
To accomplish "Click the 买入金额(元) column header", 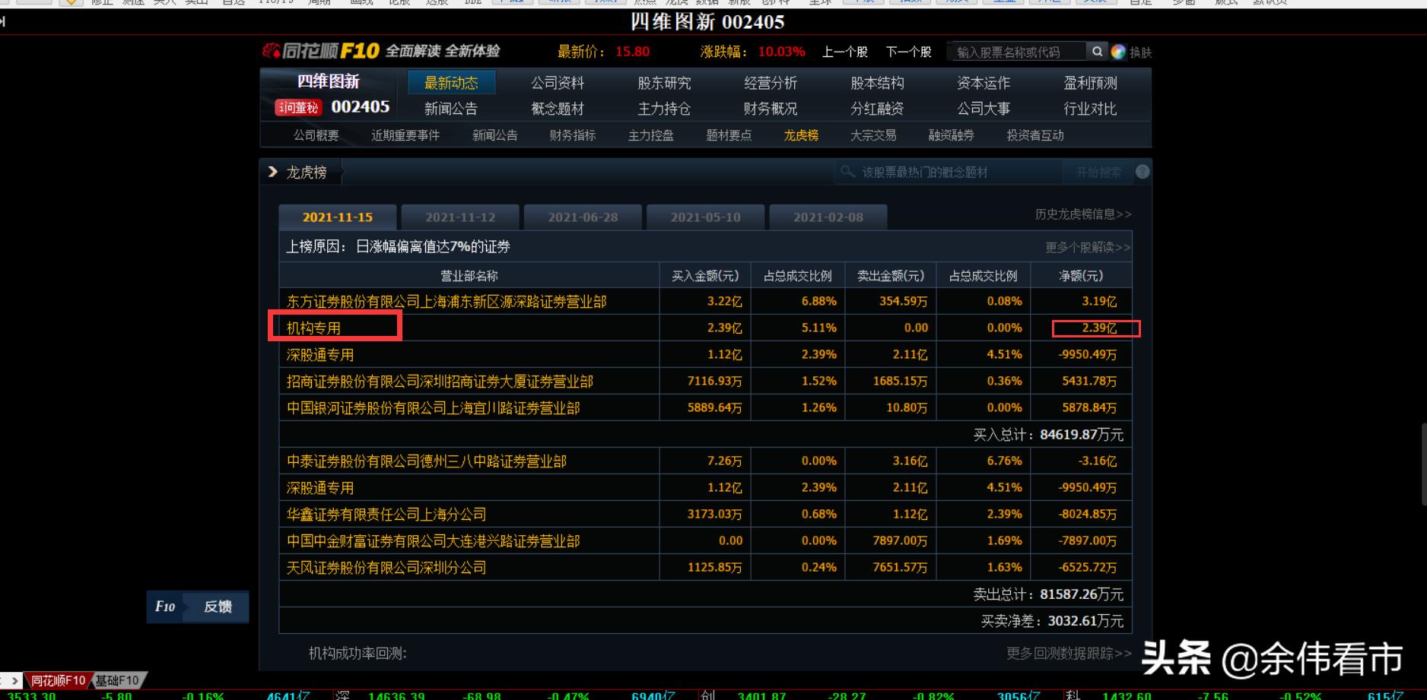I will pyautogui.click(x=705, y=276).
